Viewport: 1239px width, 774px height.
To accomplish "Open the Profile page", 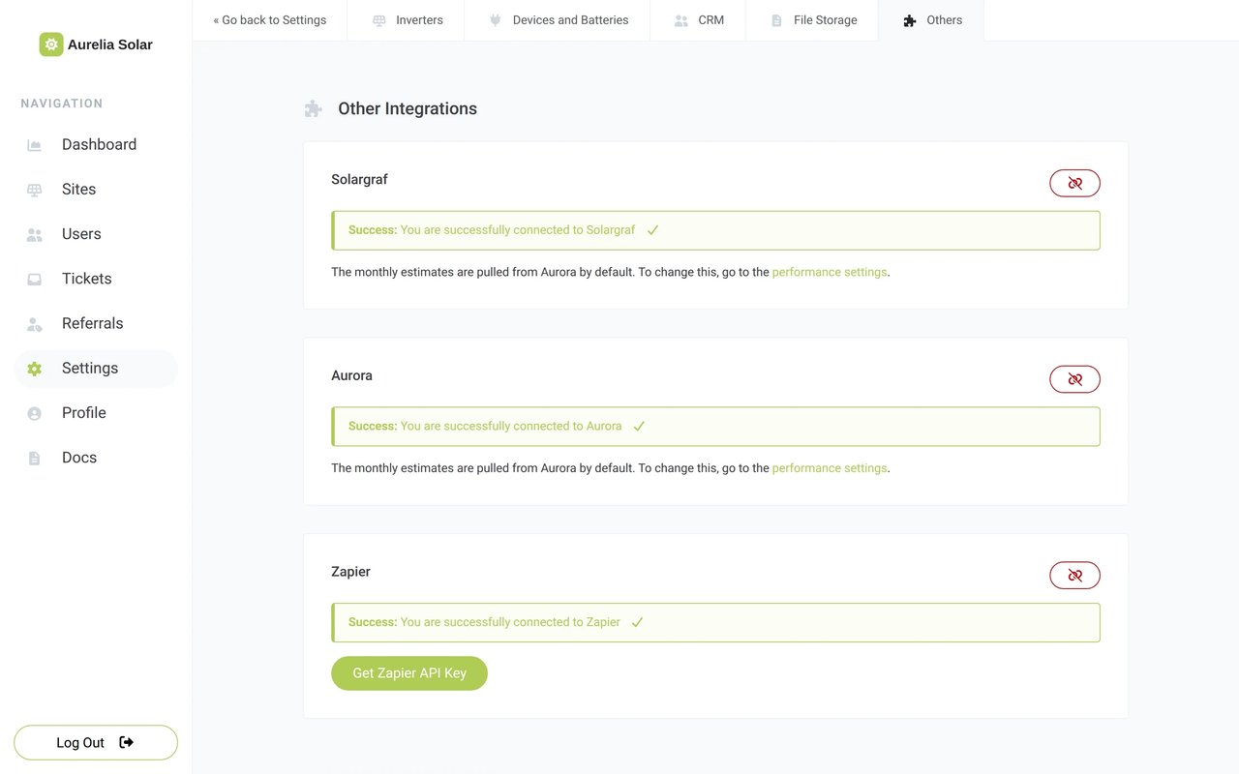I will point(96,413).
